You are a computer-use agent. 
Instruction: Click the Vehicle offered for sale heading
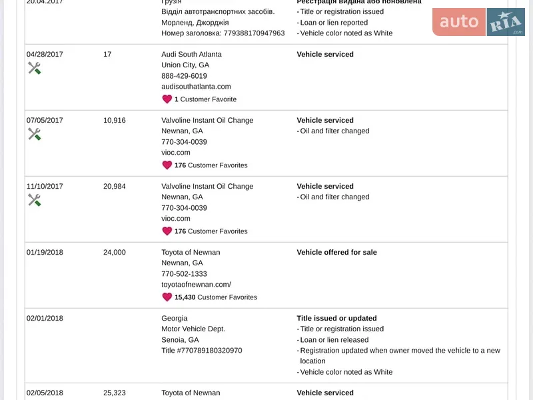(x=336, y=252)
